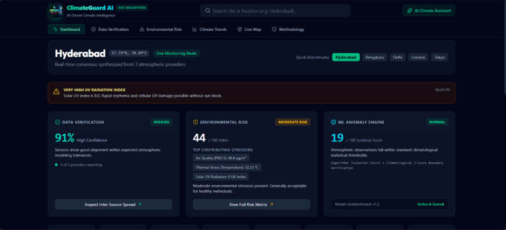Click the Active & Scored status text
The width and height of the screenshot is (506, 230).
(x=431, y=204)
